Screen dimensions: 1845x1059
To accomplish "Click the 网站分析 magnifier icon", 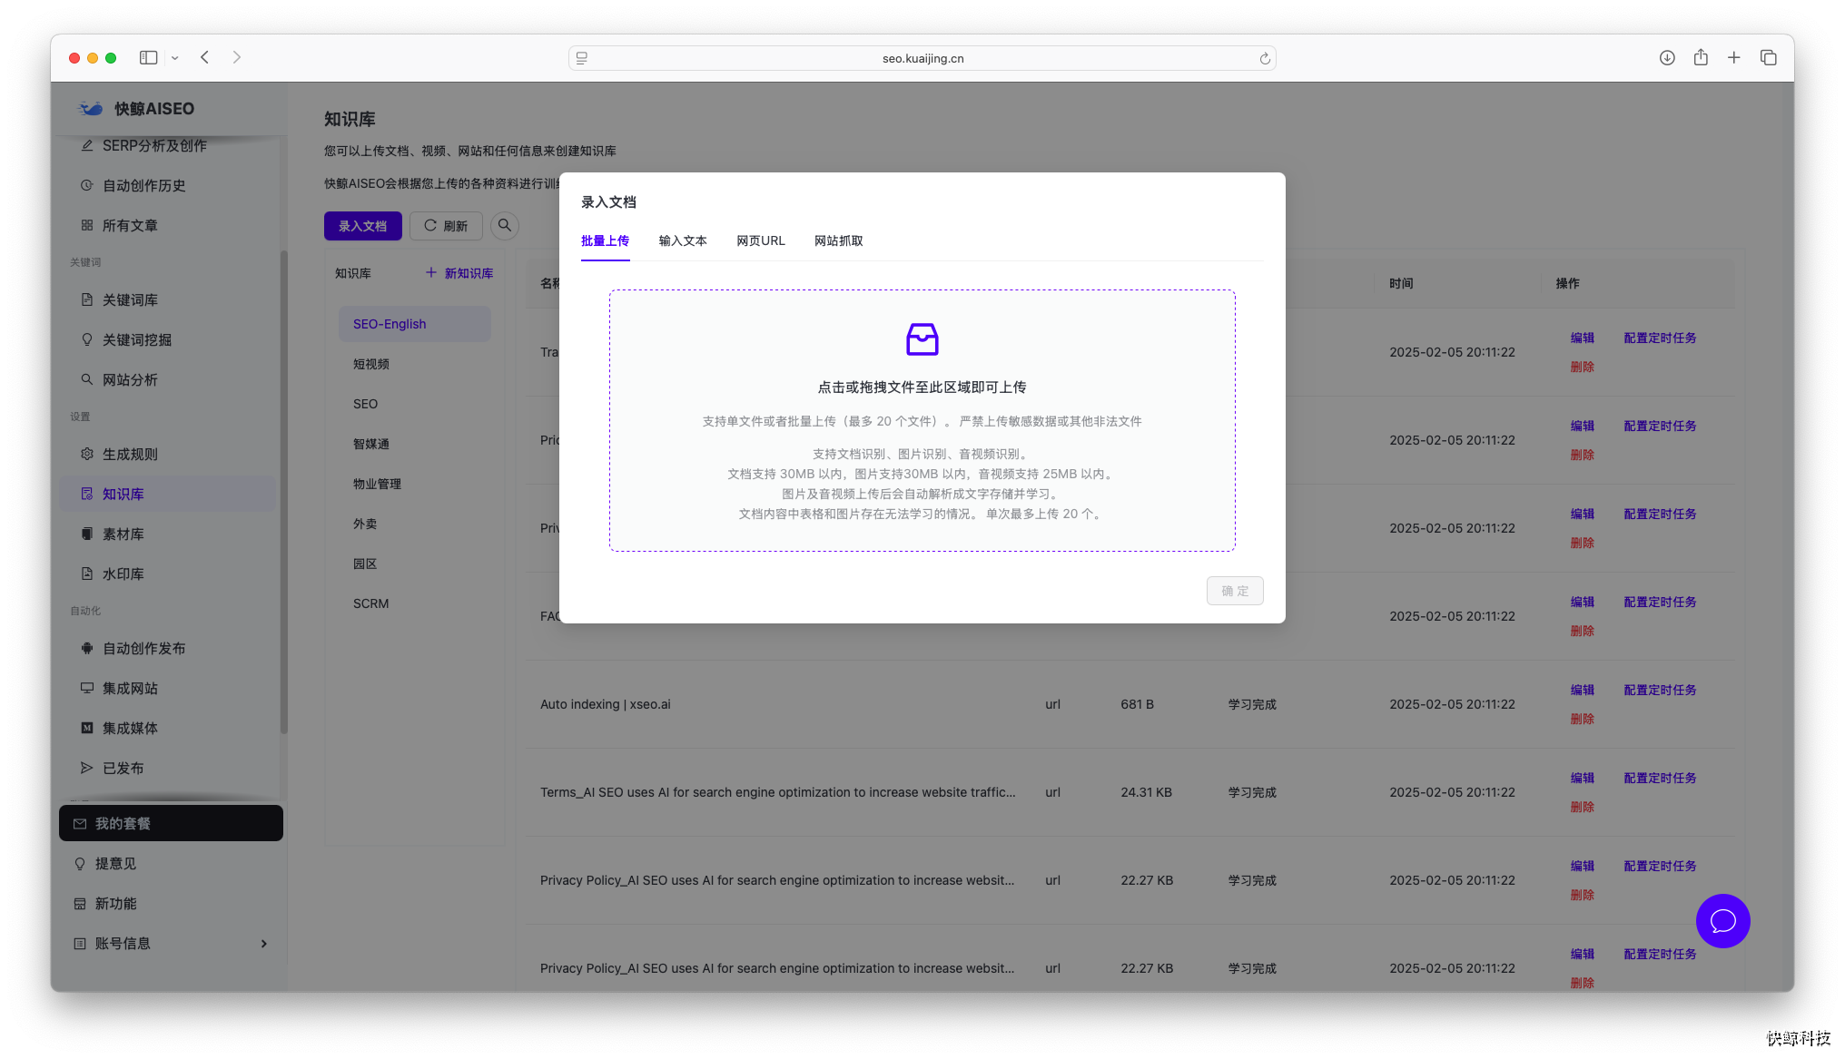I will 87,379.
